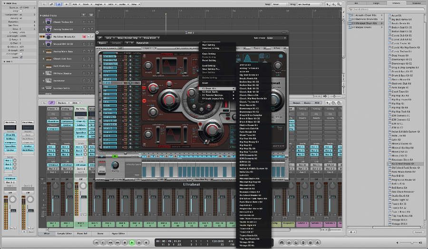Open the Show Channel Strip dropdown
428x249 pixels.
coord(128,38)
